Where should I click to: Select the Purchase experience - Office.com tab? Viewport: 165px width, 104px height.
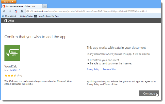[22, 6]
